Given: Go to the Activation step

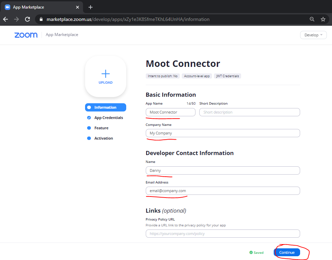Looking at the screenshot, I should (x=104, y=138).
